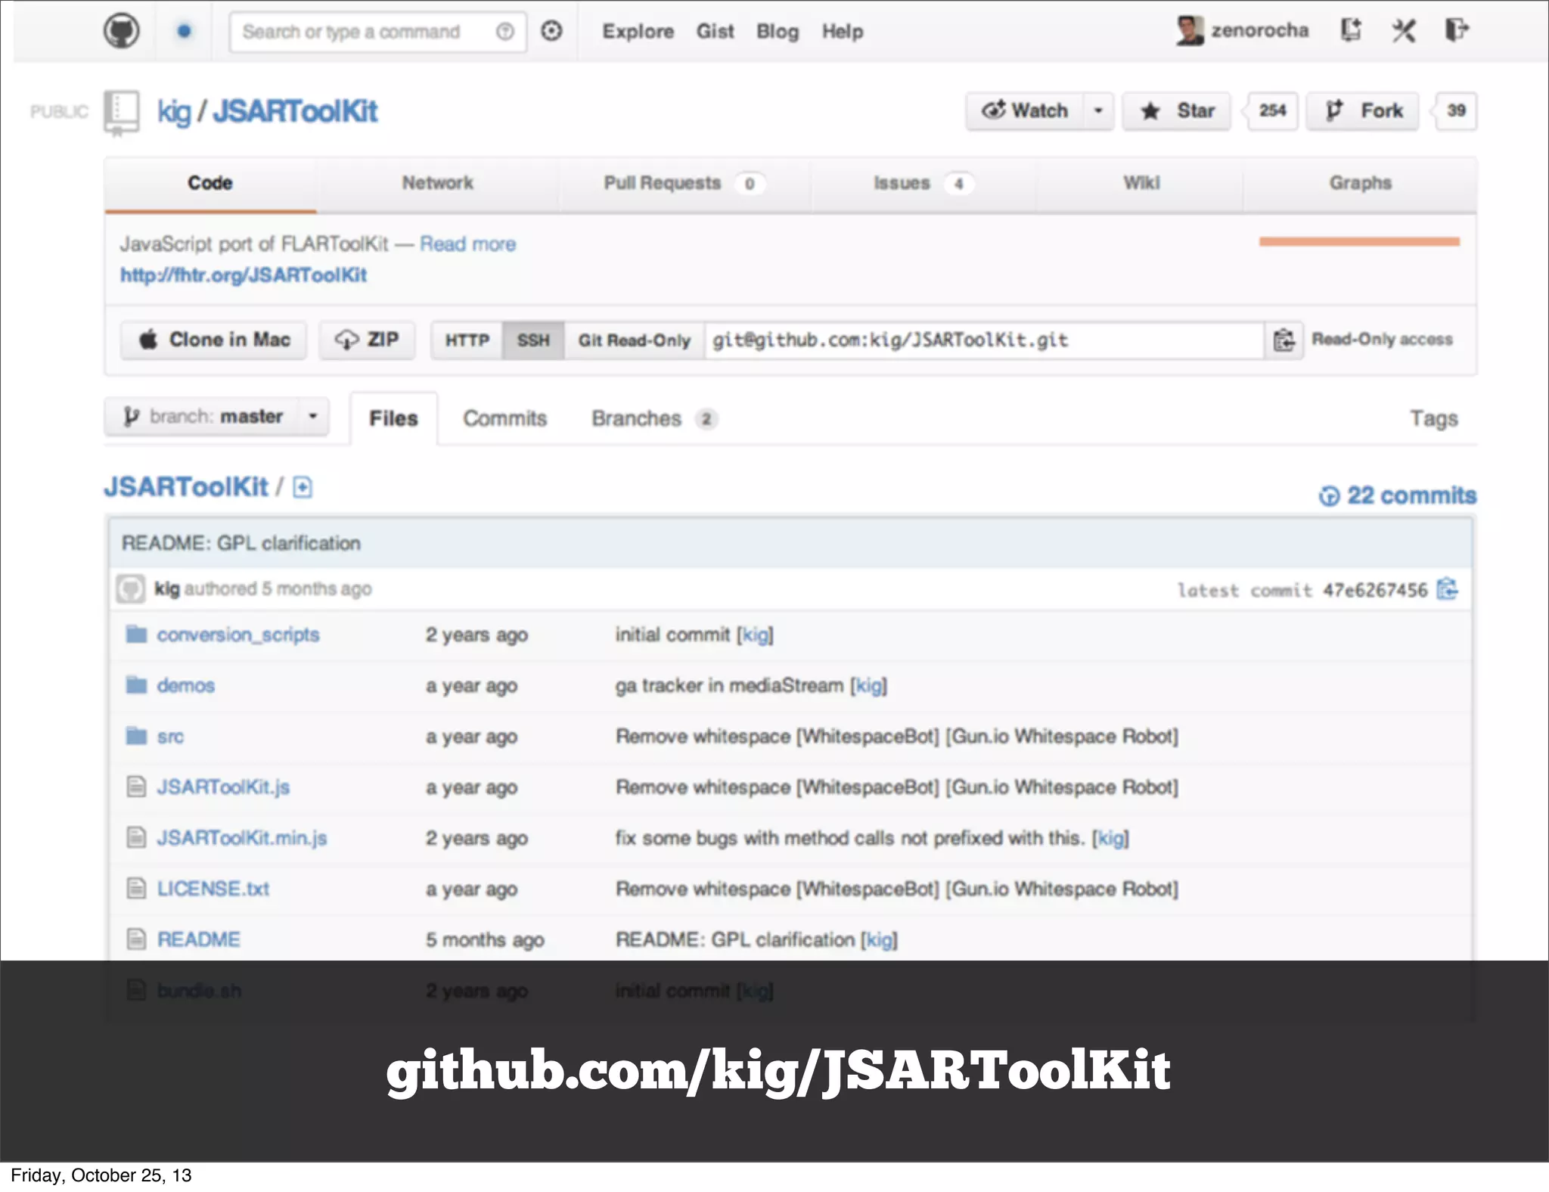Click JSARToolKit.min.js file icon

point(136,837)
